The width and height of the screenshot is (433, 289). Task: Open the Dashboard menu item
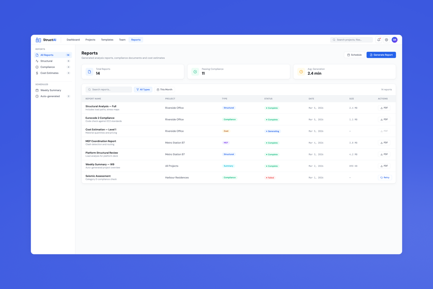tap(73, 40)
